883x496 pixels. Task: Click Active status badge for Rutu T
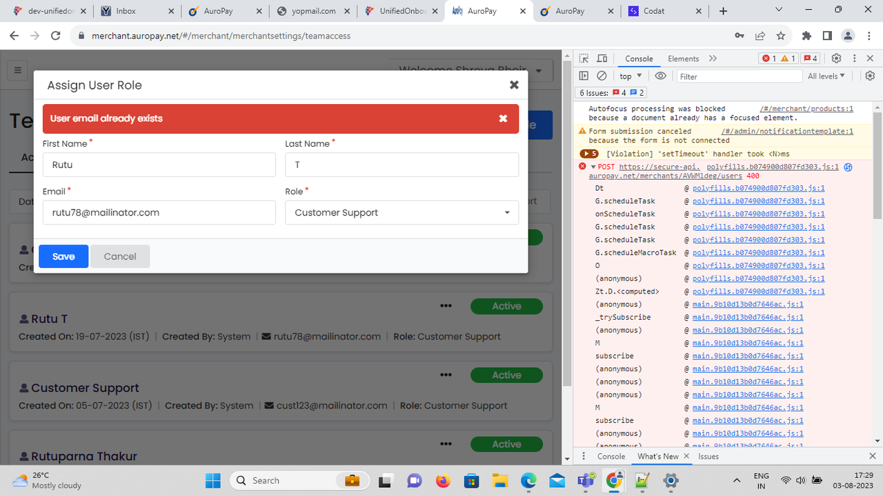click(x=506, y=306)
